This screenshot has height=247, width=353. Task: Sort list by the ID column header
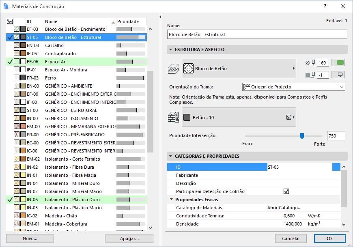pos(35,21)
